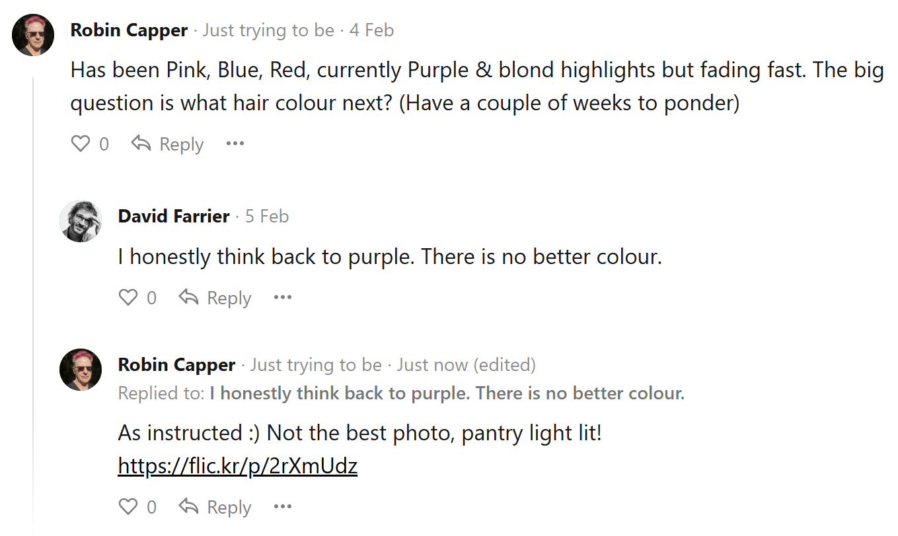Image resolution: width=898 pixels, height=536 pixels.
Task: Open more options on Robin's first comment
Action: [235, 144]
